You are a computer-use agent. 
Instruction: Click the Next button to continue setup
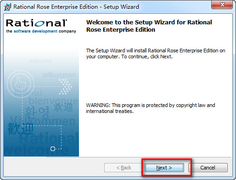tap(164, 168)
